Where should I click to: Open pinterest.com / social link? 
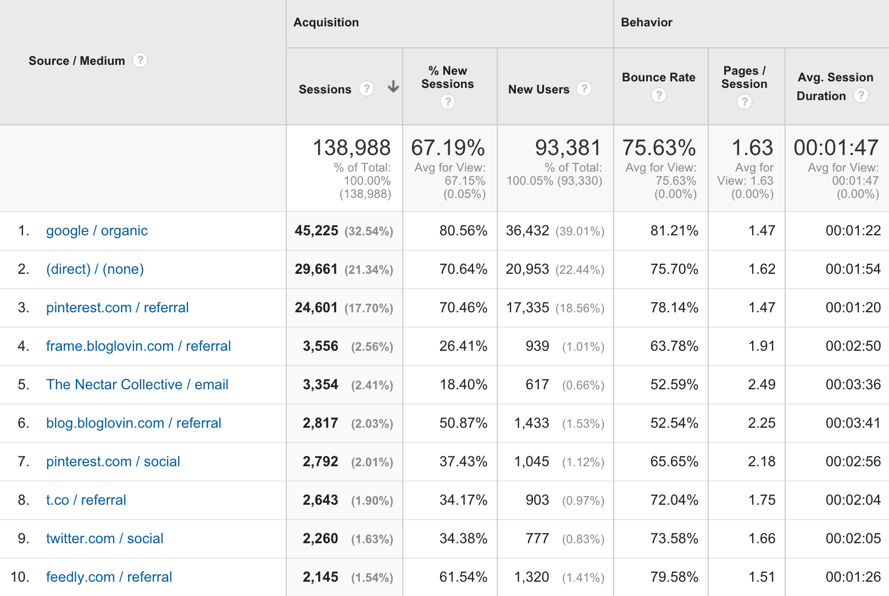113,461
